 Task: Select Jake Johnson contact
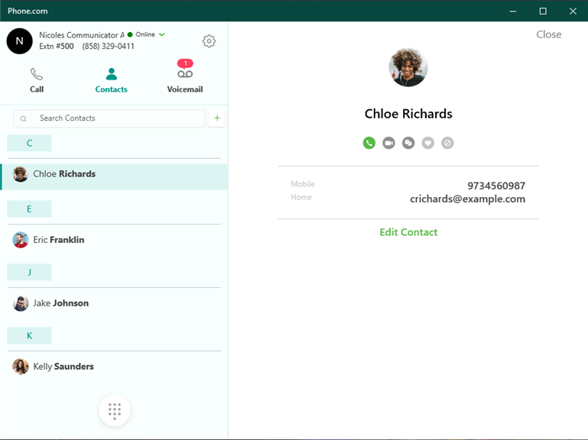pos(115,303)
